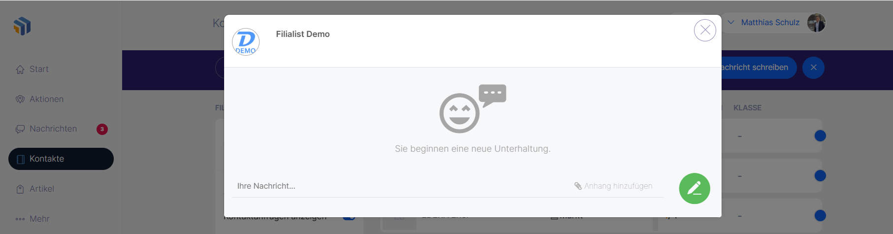
Task: Click the Filialist Demo logo avatar
Action: (x=246, y=42)
